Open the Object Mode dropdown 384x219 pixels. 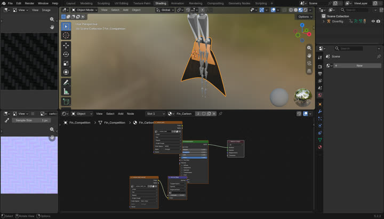[84, 10]
